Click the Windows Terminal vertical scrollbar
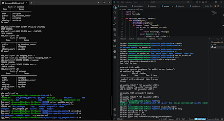Viewport: 224px width, 121px height. point(111,106)
